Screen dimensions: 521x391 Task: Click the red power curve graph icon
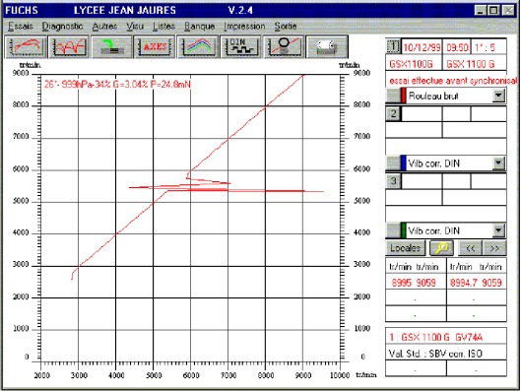(x=26, y=47)
